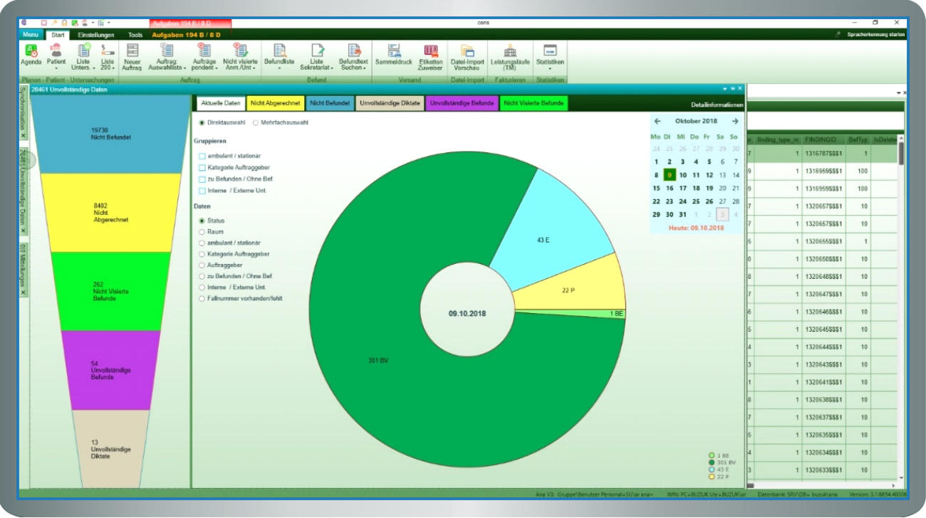Expand the Statistiken dropdown menu
The width and height of the screenshot is (926, 518).
549,68
